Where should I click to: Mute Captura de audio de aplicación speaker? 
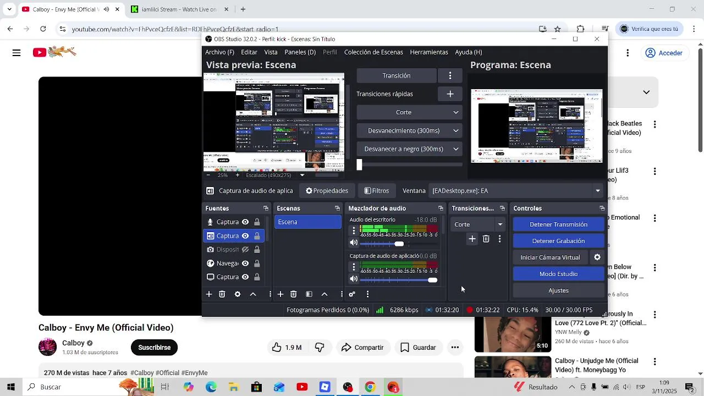click(354, 279)
